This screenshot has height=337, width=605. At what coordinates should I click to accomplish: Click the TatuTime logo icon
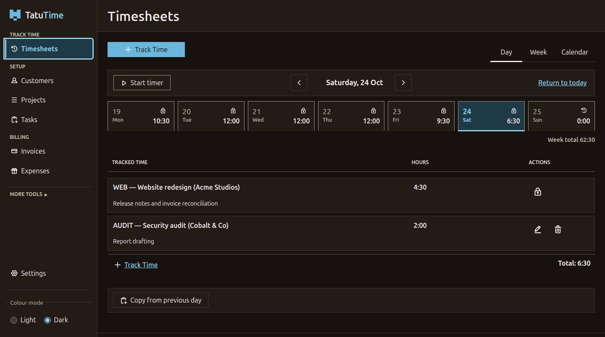coord(15,15)
